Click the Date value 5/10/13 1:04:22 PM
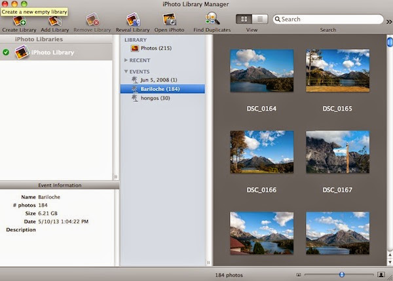 63,221
